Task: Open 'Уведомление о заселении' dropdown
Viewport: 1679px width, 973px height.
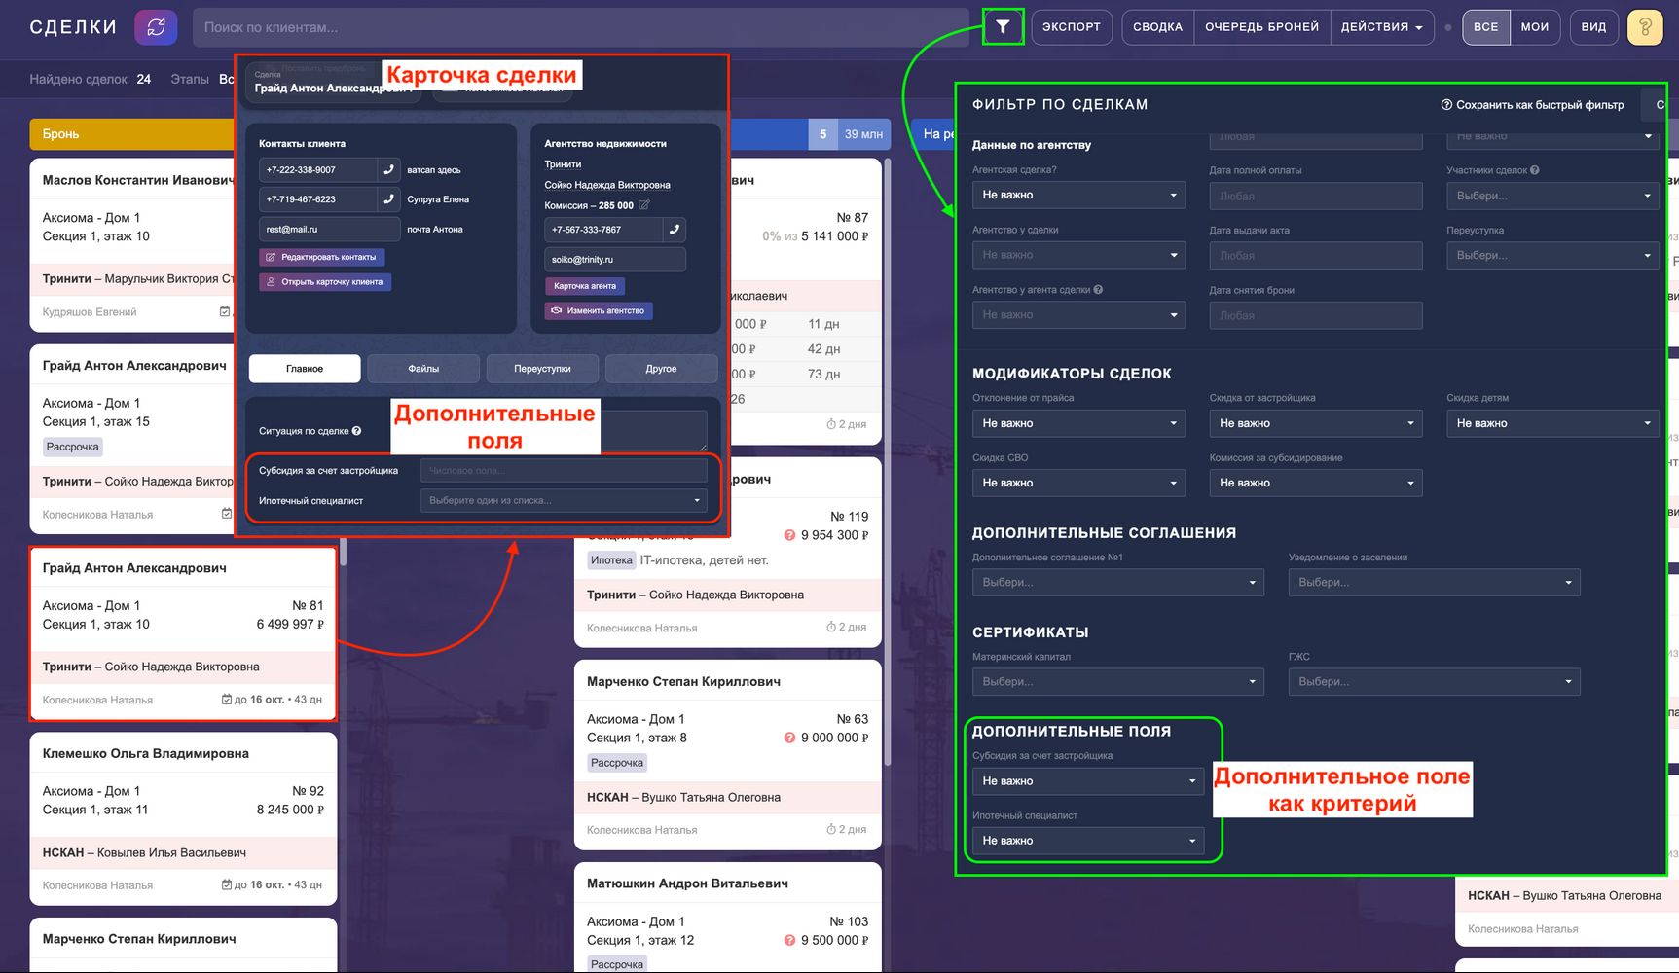Action: 1435,582
